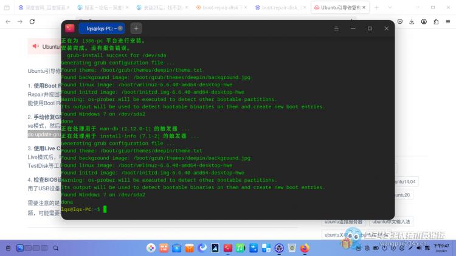Open the trash icon in the dock
The image size is (456, 256).
coord(292,248)
